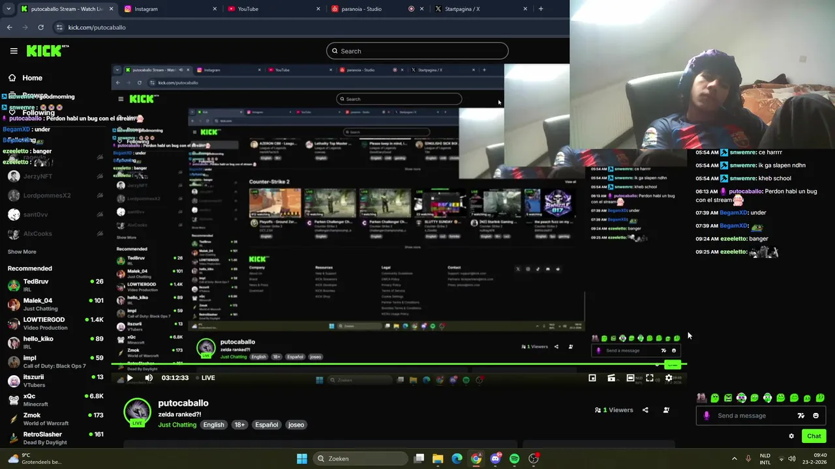Screen dimensions: 835x469
Task: Open the user-with-flag icon beside share
Action: [666, 410]
